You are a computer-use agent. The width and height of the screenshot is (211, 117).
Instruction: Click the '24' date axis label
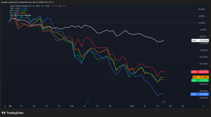pos(183,106)
